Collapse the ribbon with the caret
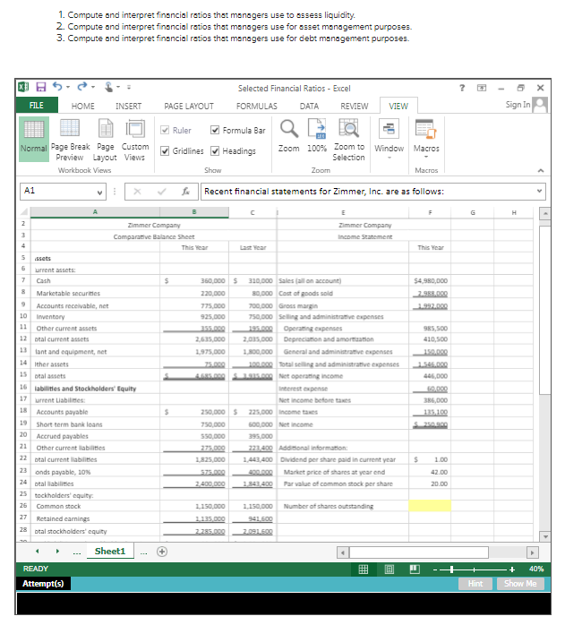This screenshot has height=625, width=565. (541, 171)
